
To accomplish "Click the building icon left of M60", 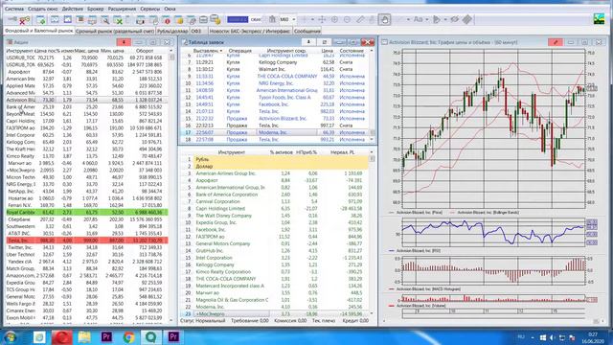I will point(272,19).
